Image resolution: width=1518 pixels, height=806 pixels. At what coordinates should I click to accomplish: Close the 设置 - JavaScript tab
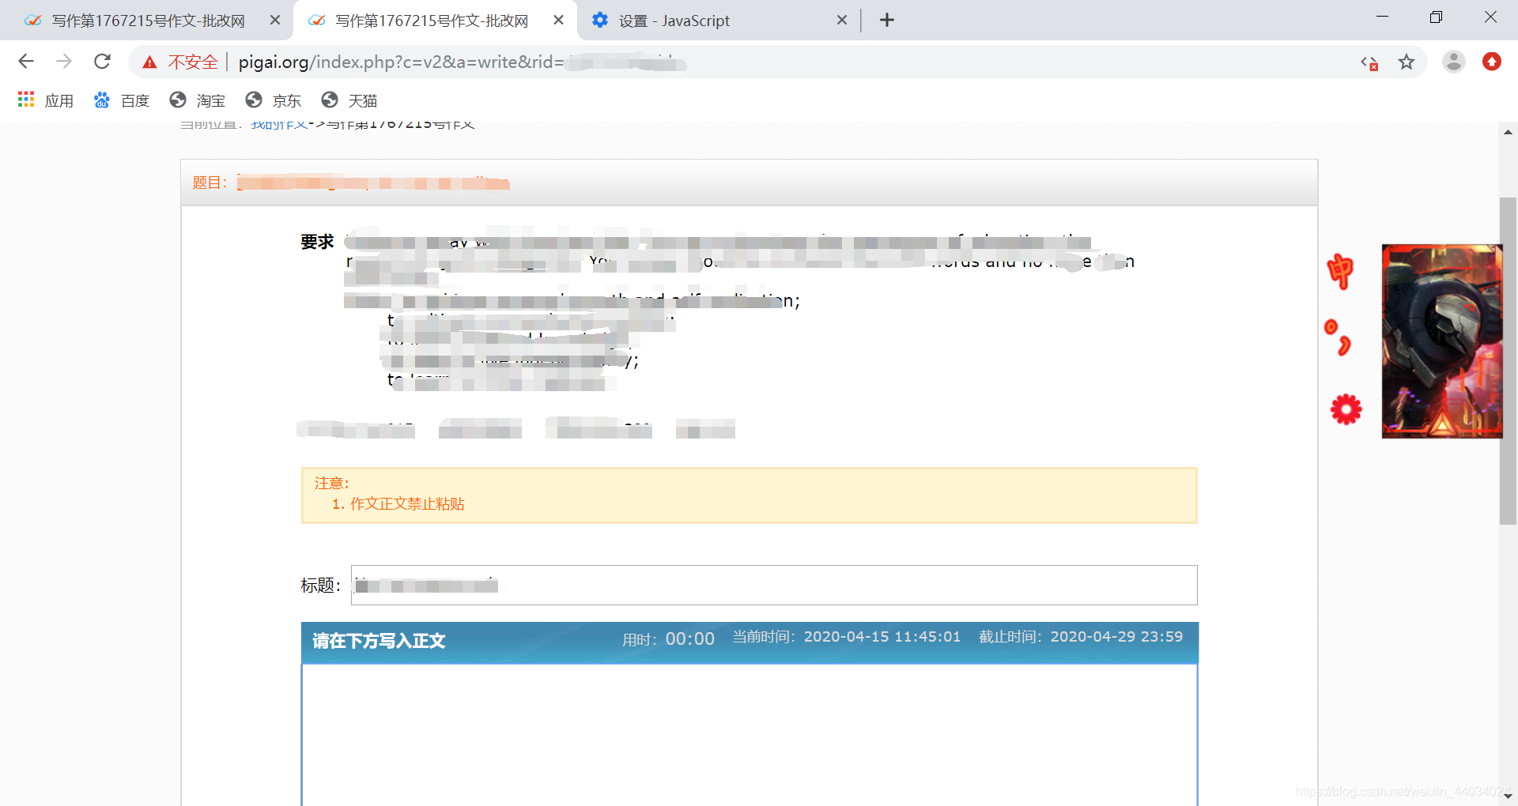point(842,21)
